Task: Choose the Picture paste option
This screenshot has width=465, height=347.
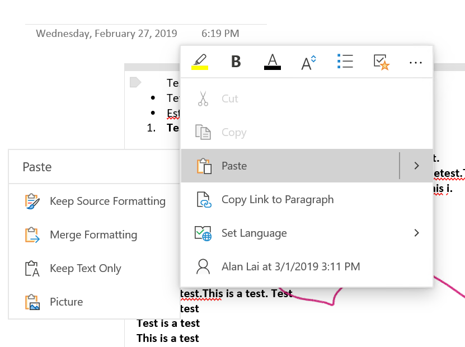Action: (x=65, y=302)
